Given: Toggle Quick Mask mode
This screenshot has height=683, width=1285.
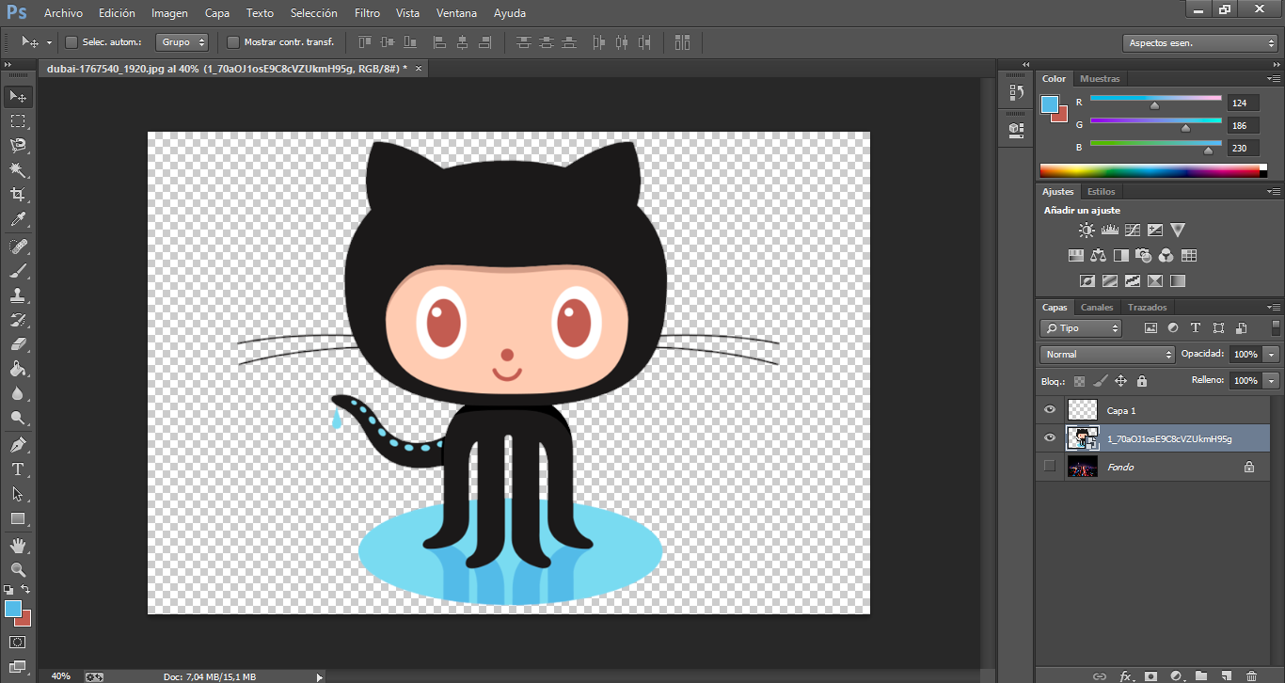Looking at the screenshot, I should click(18, 643).
